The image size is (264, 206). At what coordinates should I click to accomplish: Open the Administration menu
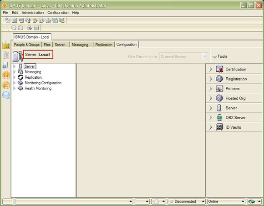(33, 13)
